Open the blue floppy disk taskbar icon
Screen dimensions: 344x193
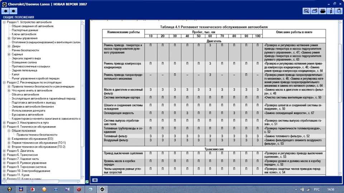(x=21, y=189)
